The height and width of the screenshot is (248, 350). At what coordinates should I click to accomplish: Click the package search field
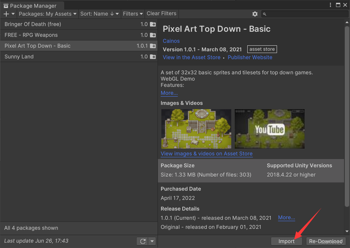[305, 14]
